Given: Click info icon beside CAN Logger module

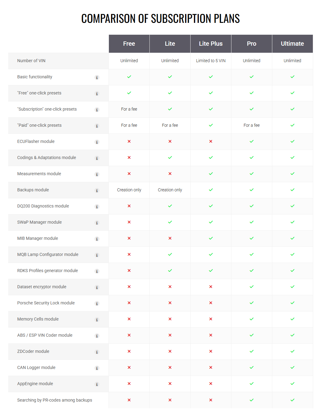Looking at the screenshot, I should click(x=97, y=368).
